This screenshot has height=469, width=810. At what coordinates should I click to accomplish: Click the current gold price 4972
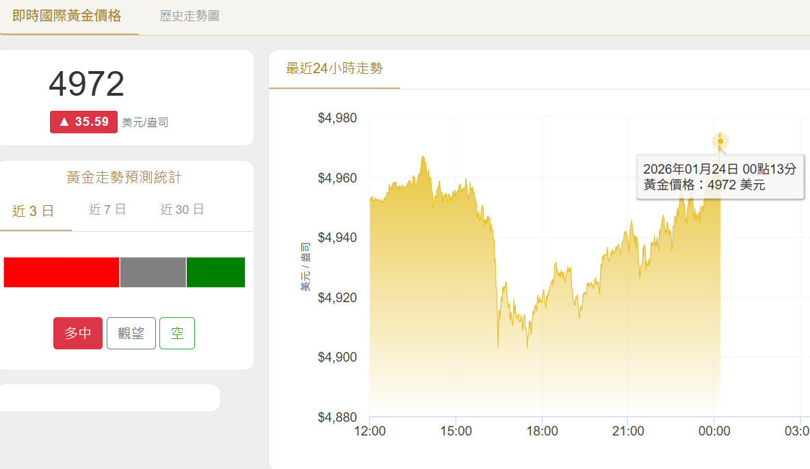(x=86, y=84)
